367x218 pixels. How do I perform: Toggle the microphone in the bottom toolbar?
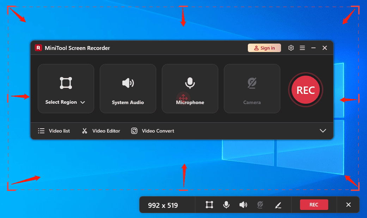pyautogui.click(x=226, y=205)
